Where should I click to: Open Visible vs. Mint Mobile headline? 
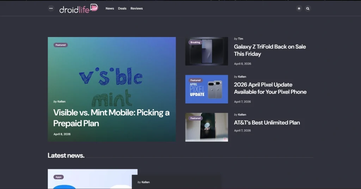(111, 118)
